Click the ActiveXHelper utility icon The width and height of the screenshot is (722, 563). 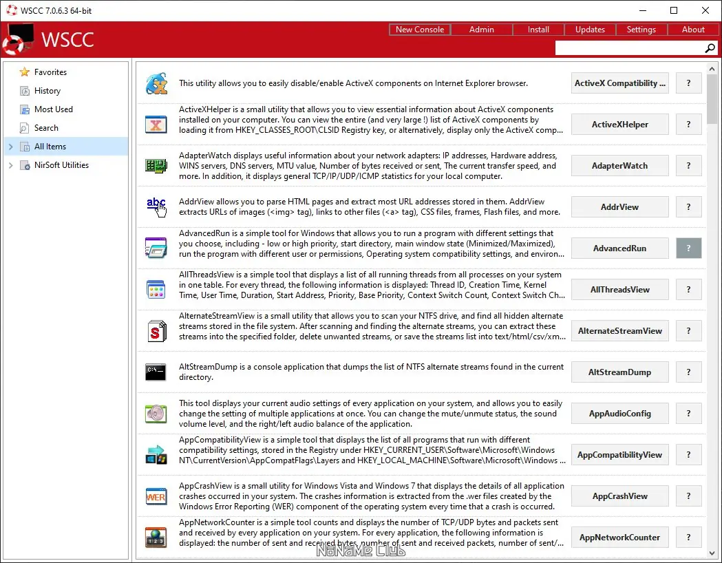156,125
